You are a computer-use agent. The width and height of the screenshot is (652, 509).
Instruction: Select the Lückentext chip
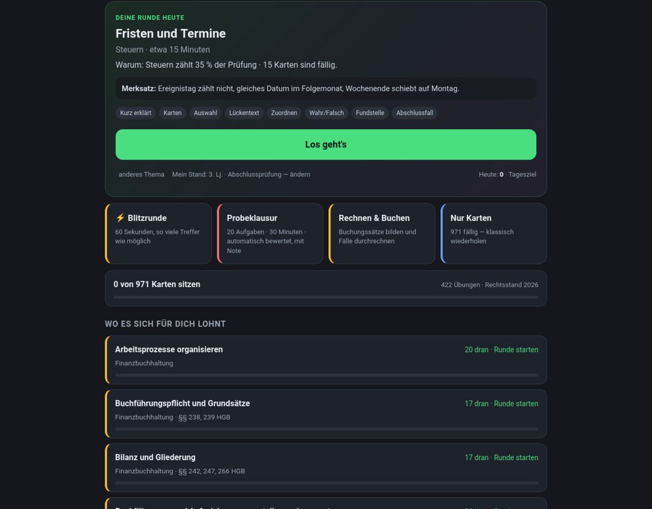pos(244,113)
